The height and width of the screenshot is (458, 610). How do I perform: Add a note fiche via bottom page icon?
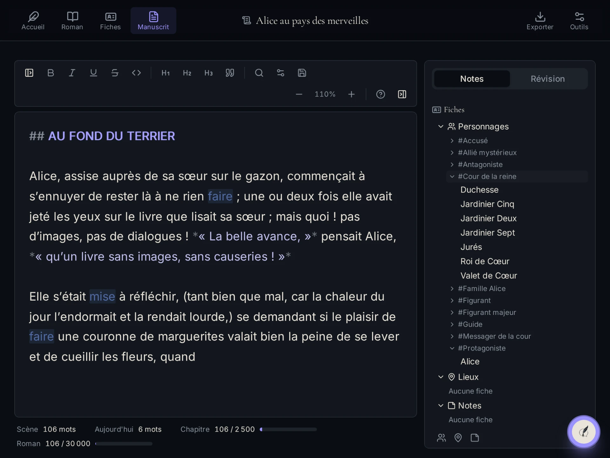(x=475, y=438)
